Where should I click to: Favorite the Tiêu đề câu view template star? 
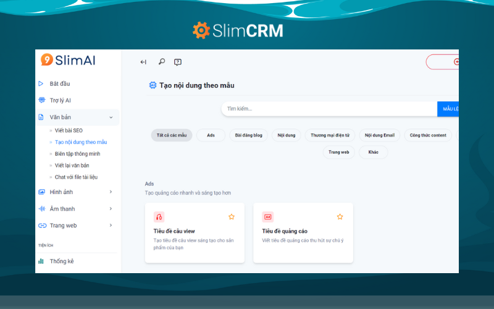point(232,217)
